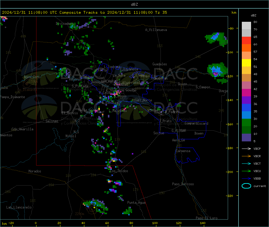Click the Morados map label
This screenshot has height=227, width=269.
click(35, 171)
